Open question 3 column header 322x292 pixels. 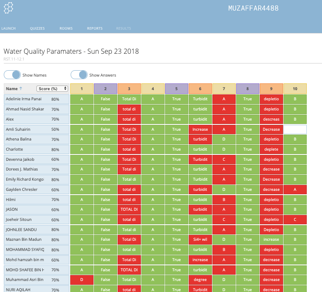(129, 89)
